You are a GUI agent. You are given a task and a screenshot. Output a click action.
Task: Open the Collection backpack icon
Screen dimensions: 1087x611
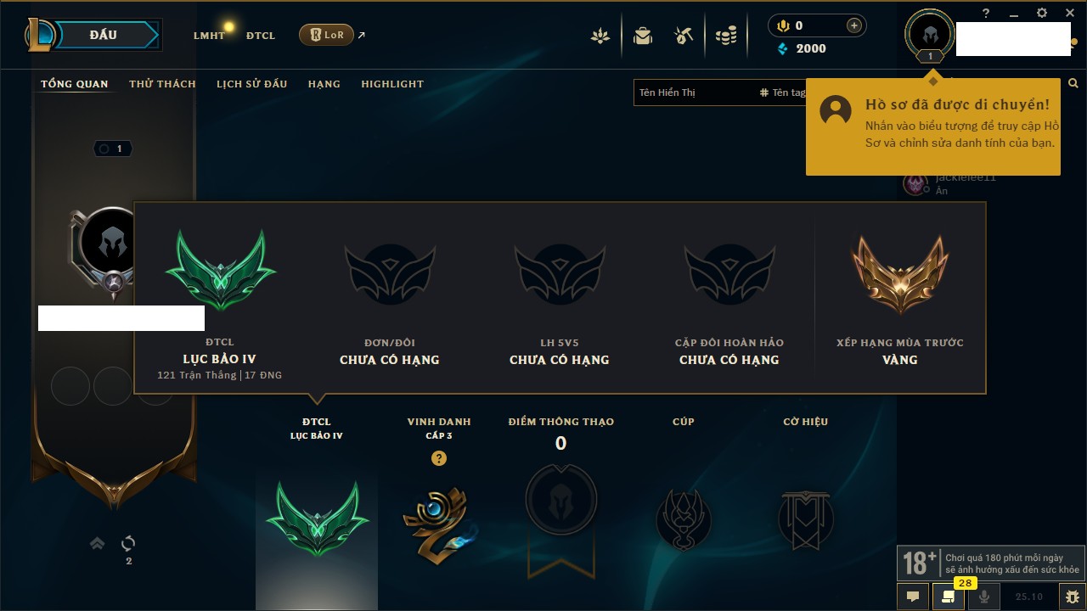click(x=643, y=36)
